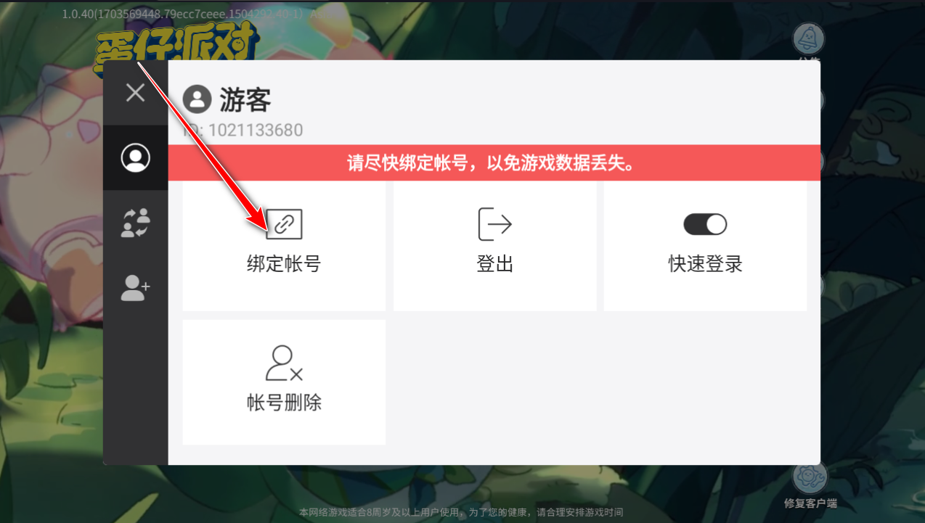The height and width of the screenshot is (523, 925).
Task: Toggle the 快速登录 switch
Action: (705, 224)
